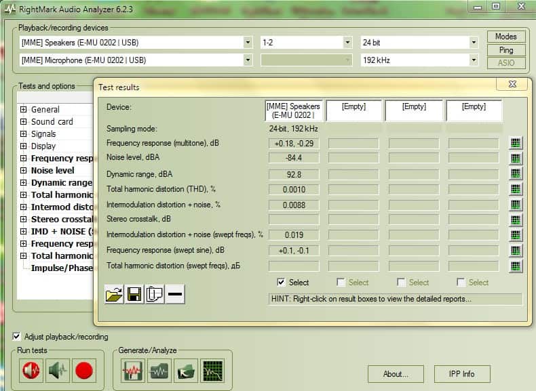Open the Stereo crosstalk graph icon
The height and width of the screenshot is (391, 536).
point(516,220)
